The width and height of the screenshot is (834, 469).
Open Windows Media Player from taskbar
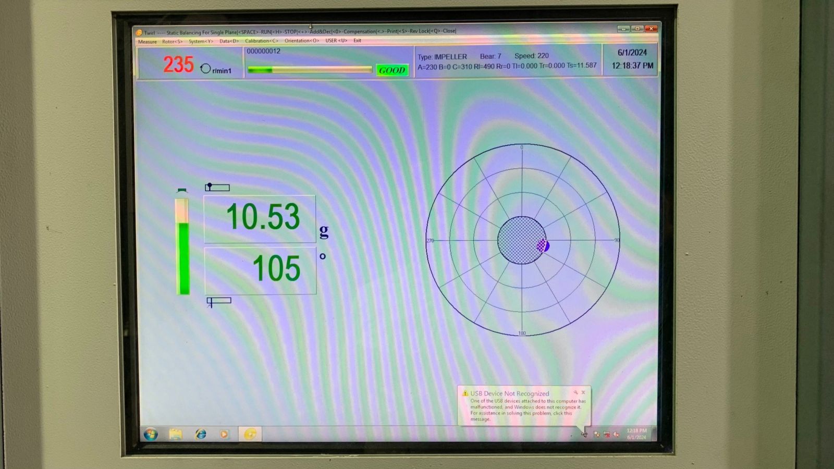click(225, 434)
